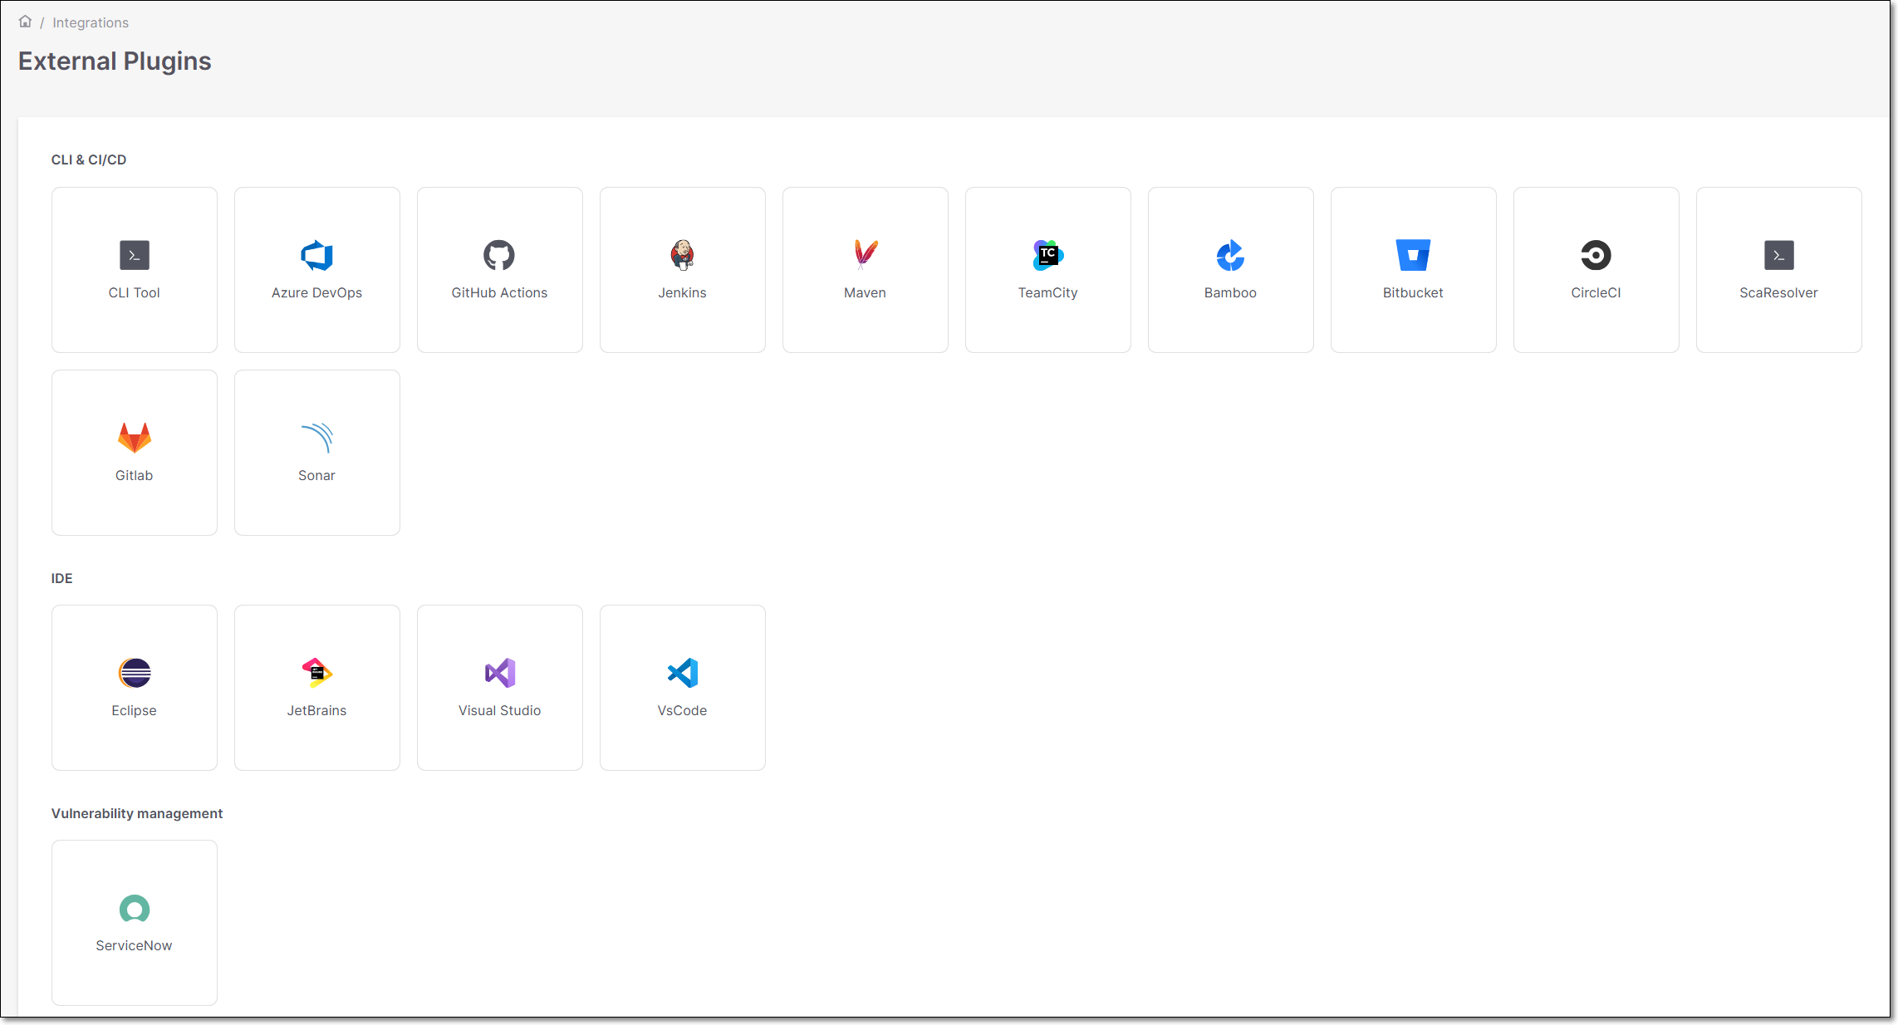1898x1025 pixels.
Task: Click the Eclipse label text
Action: coord(135,710)
